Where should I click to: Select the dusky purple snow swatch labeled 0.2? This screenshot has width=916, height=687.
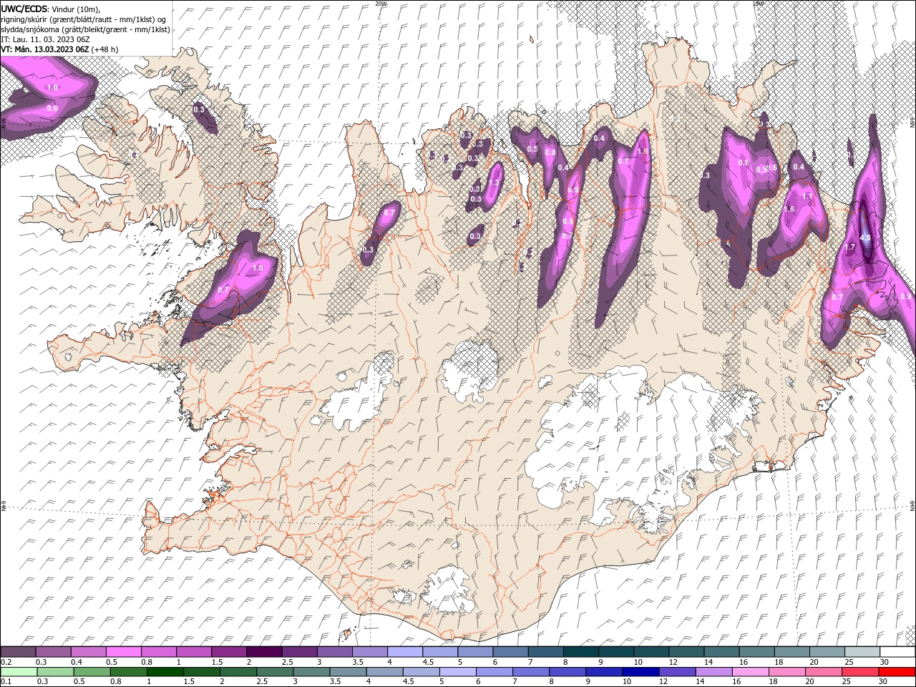pos(18,652)
